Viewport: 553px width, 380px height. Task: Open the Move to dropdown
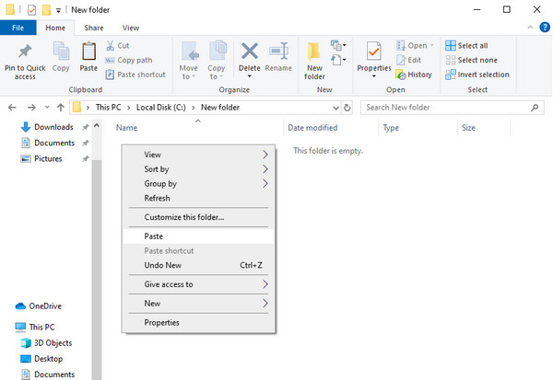189,61
